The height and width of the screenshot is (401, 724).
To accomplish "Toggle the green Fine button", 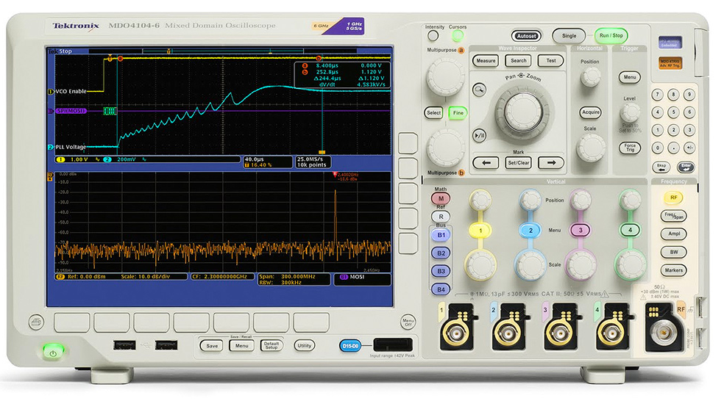I will click(x=458, y=112).
